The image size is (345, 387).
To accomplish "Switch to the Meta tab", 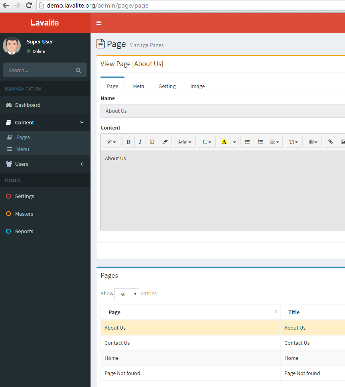I will click(x=138, y=86).
